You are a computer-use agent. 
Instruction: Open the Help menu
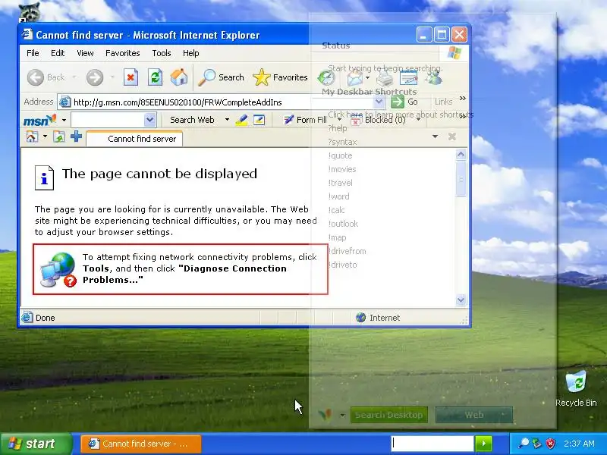(191, 53)
